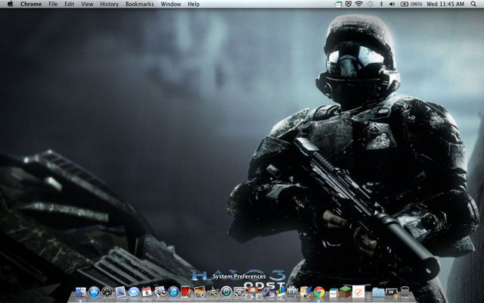Open the Bookmarks menu
Screen dimensions: 484x303
tap(139, 4)
